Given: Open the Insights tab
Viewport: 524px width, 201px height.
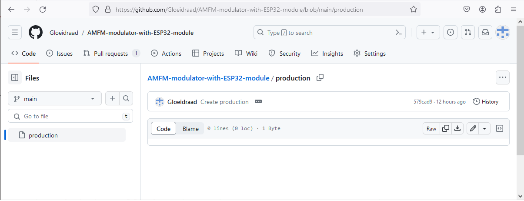Looking at the screenshot, I should 327,54.
